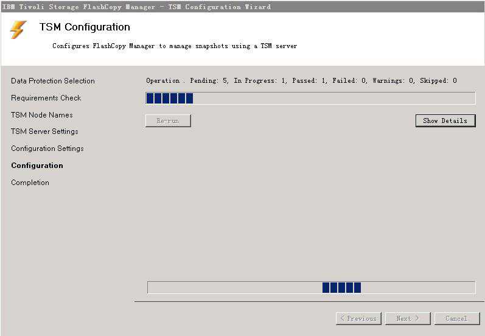
Task: Click the Pending: 5 operation status text
Action: tap(209, 80)
